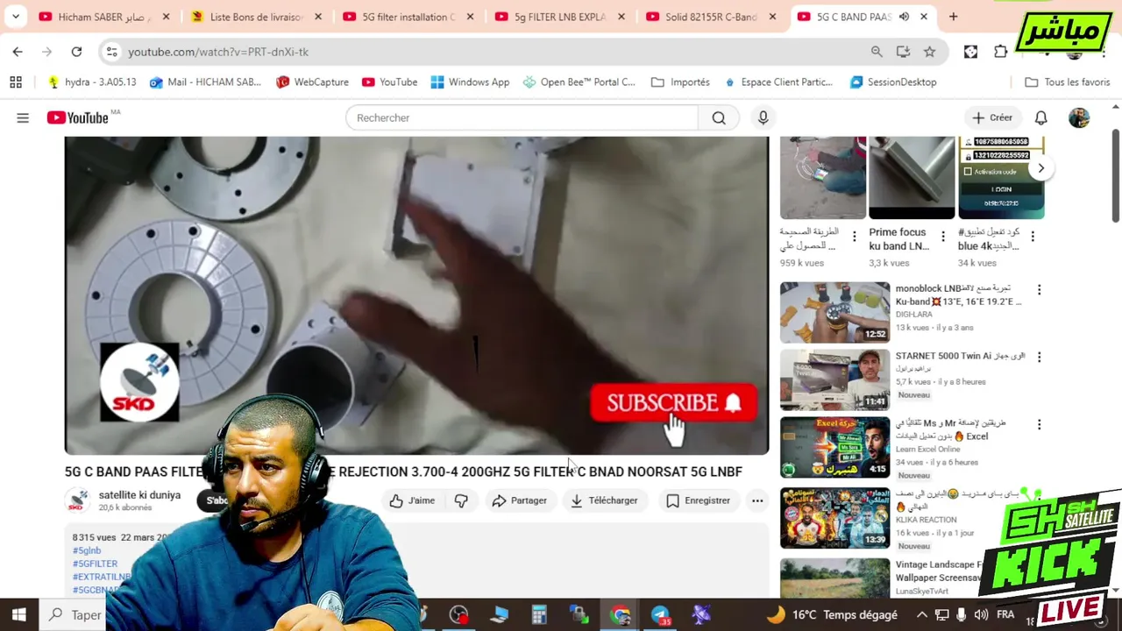The height and width of the screenshot is (631, 1122).
Task: Open the SessionDesktop bookmark
Action: 893,82
